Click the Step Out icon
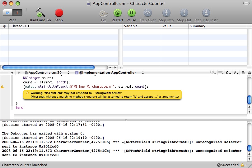 (184, 13)
